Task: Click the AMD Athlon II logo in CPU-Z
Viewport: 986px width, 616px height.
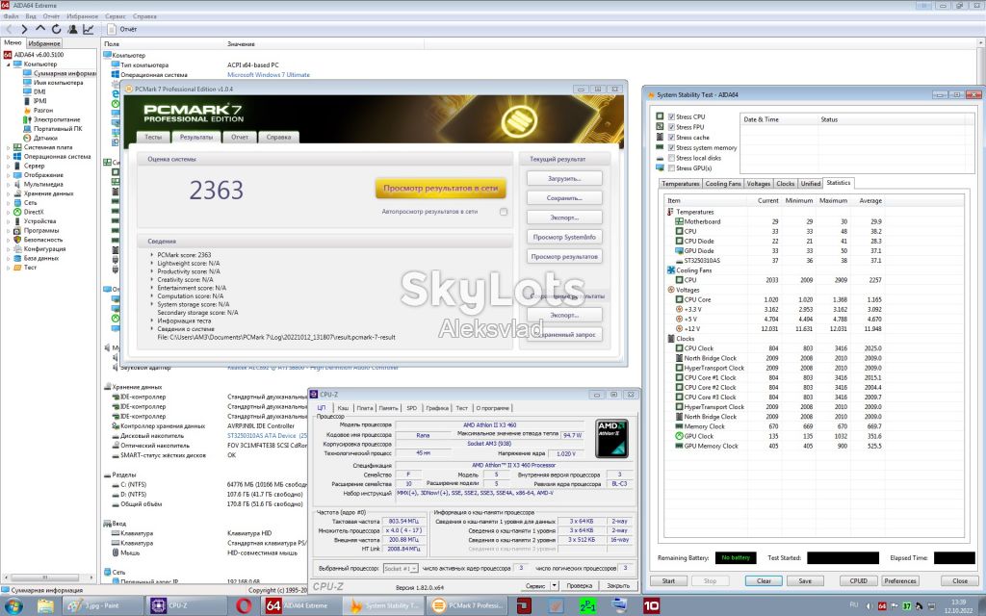Action: 611,438
